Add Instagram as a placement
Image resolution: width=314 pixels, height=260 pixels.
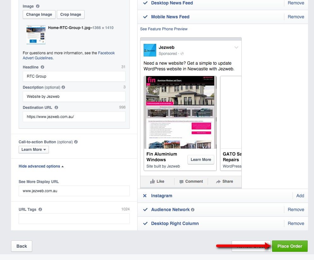300,196
